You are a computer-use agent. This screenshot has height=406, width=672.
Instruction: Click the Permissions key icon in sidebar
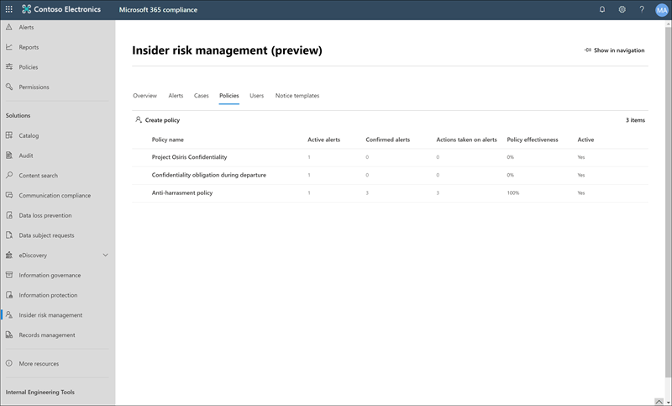pyautogui.click(x=9, y=87)
